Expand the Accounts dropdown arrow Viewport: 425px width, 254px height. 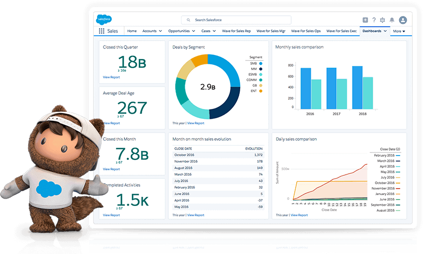(160, 31)
